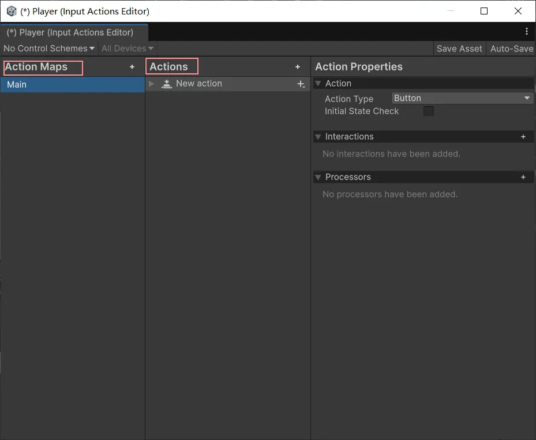Click the New action button-type icon
The image size is (536, 440).
(x=167, y=84)
